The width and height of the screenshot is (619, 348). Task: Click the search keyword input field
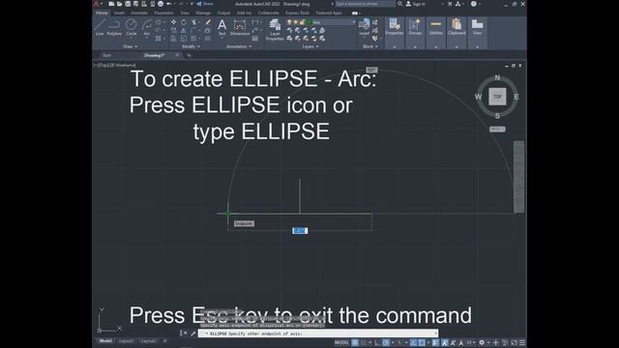pyautogui.click(x=366, y=4)
